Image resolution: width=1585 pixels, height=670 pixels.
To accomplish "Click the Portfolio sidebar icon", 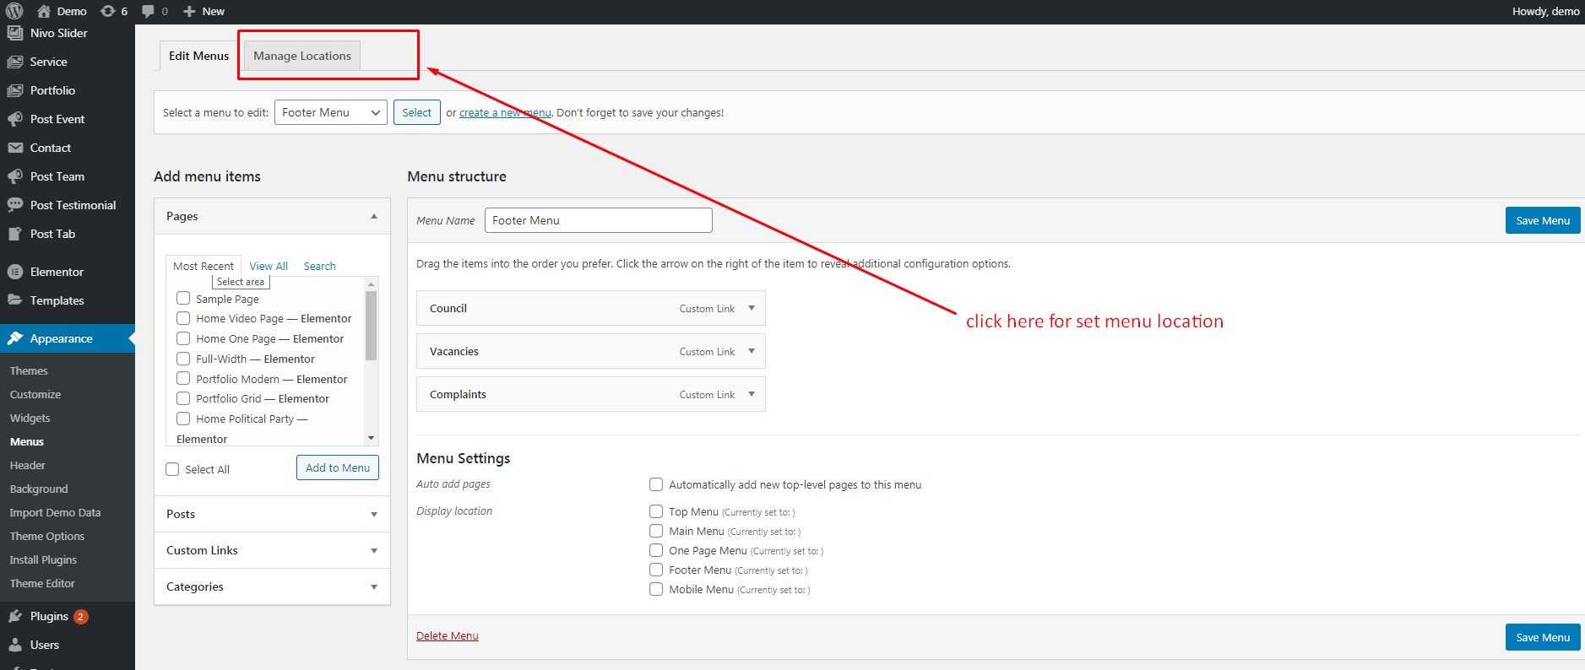I will click(15, 90).
